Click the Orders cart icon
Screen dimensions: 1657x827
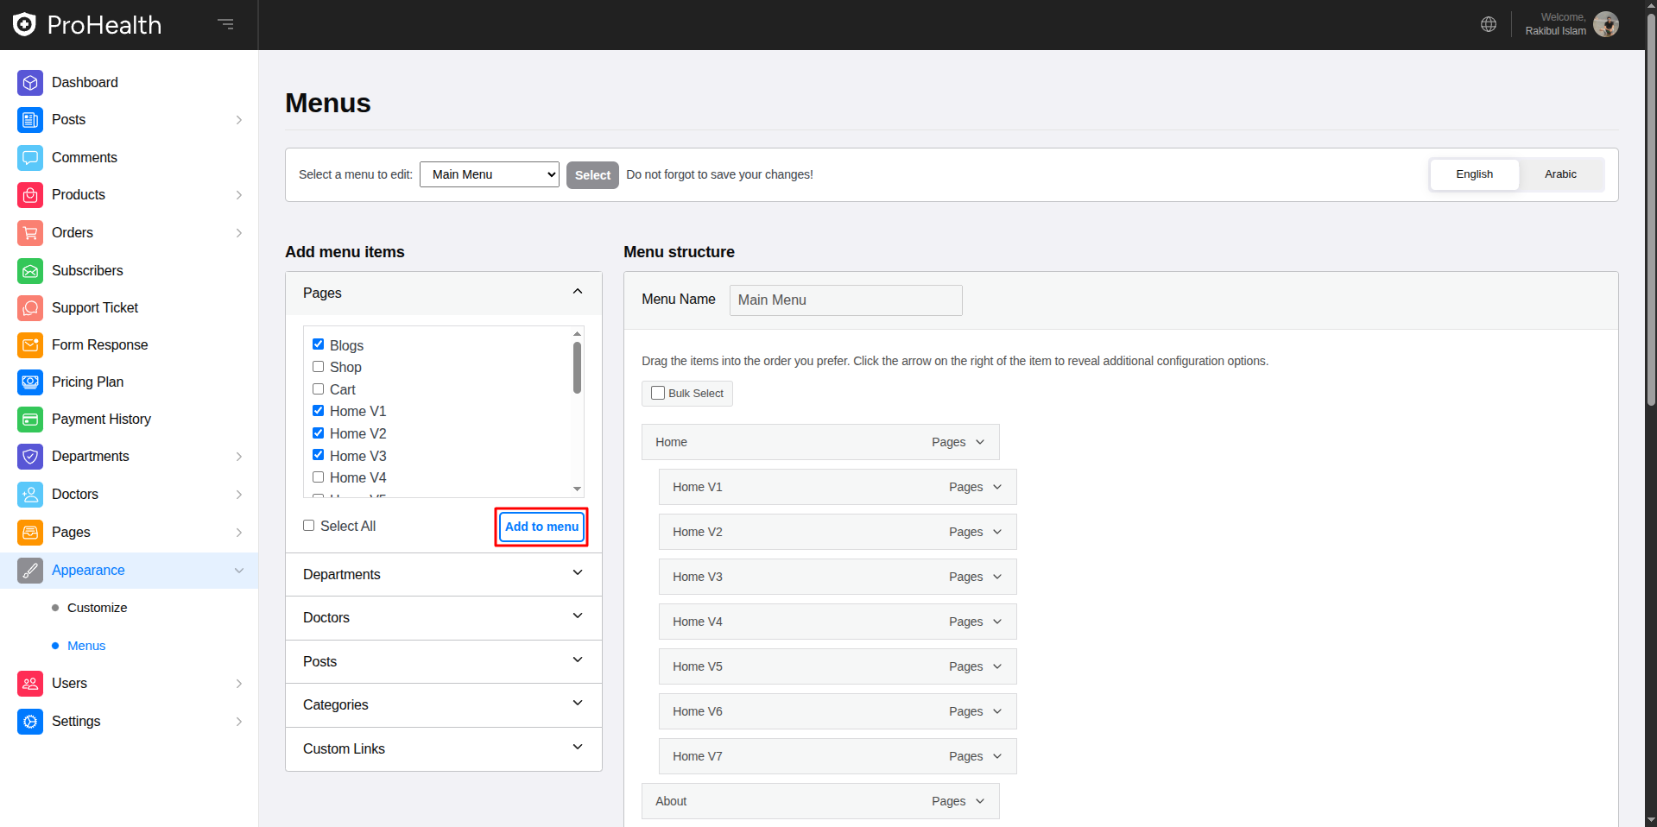(x=30, y=233)
